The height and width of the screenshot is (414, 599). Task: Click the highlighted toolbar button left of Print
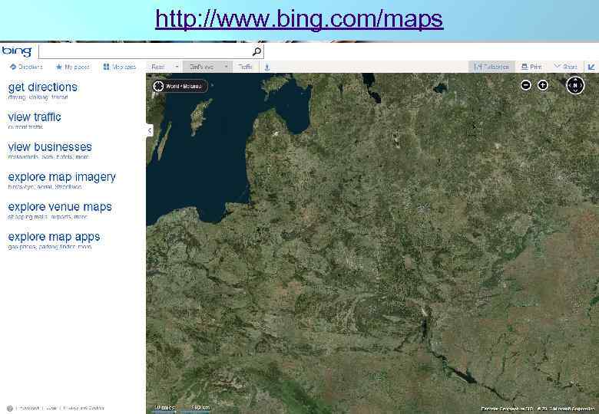(x=491, y=67)
